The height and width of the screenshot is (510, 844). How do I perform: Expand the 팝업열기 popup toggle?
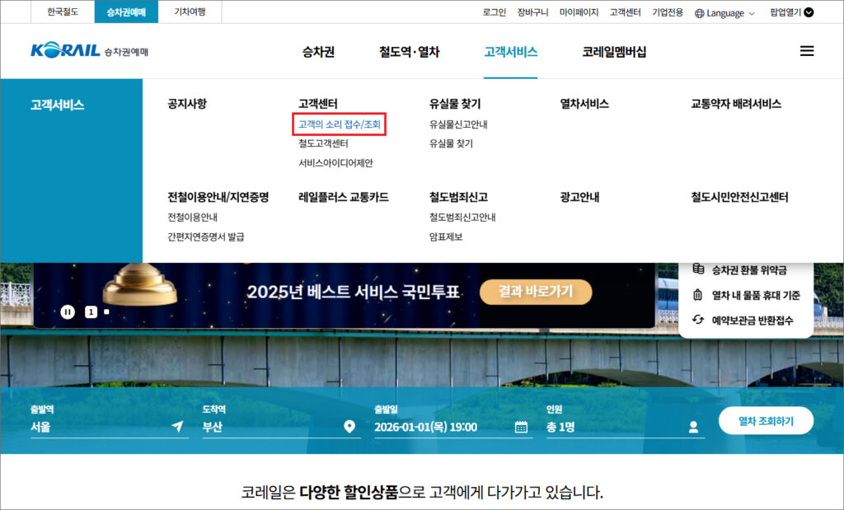[x=809, y=12]
